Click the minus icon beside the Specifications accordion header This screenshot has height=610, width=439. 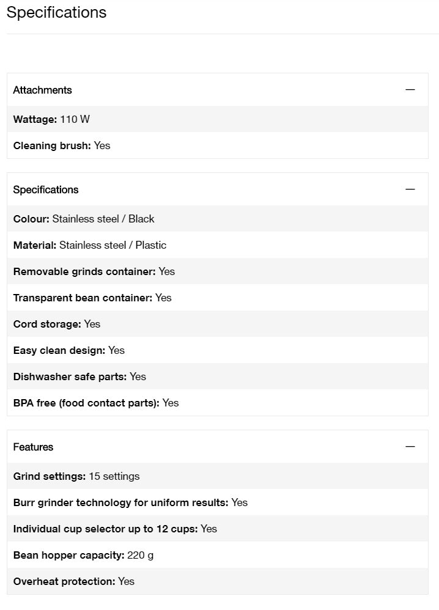click(410, 189)
